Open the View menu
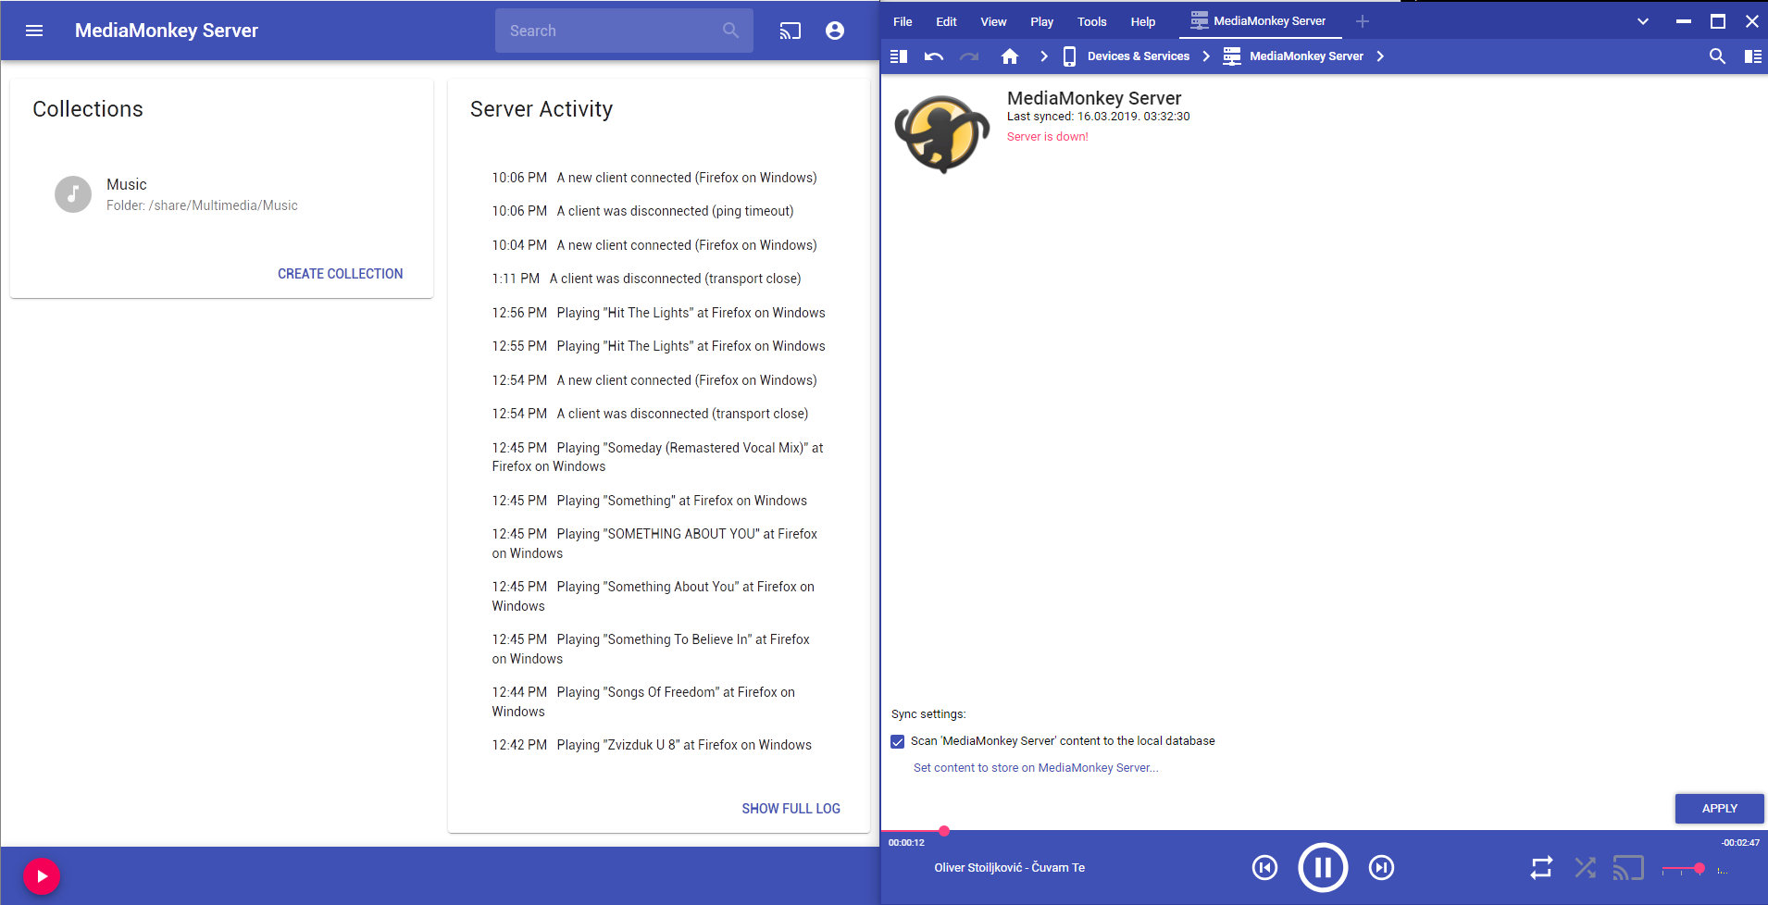 coord(993,21)
